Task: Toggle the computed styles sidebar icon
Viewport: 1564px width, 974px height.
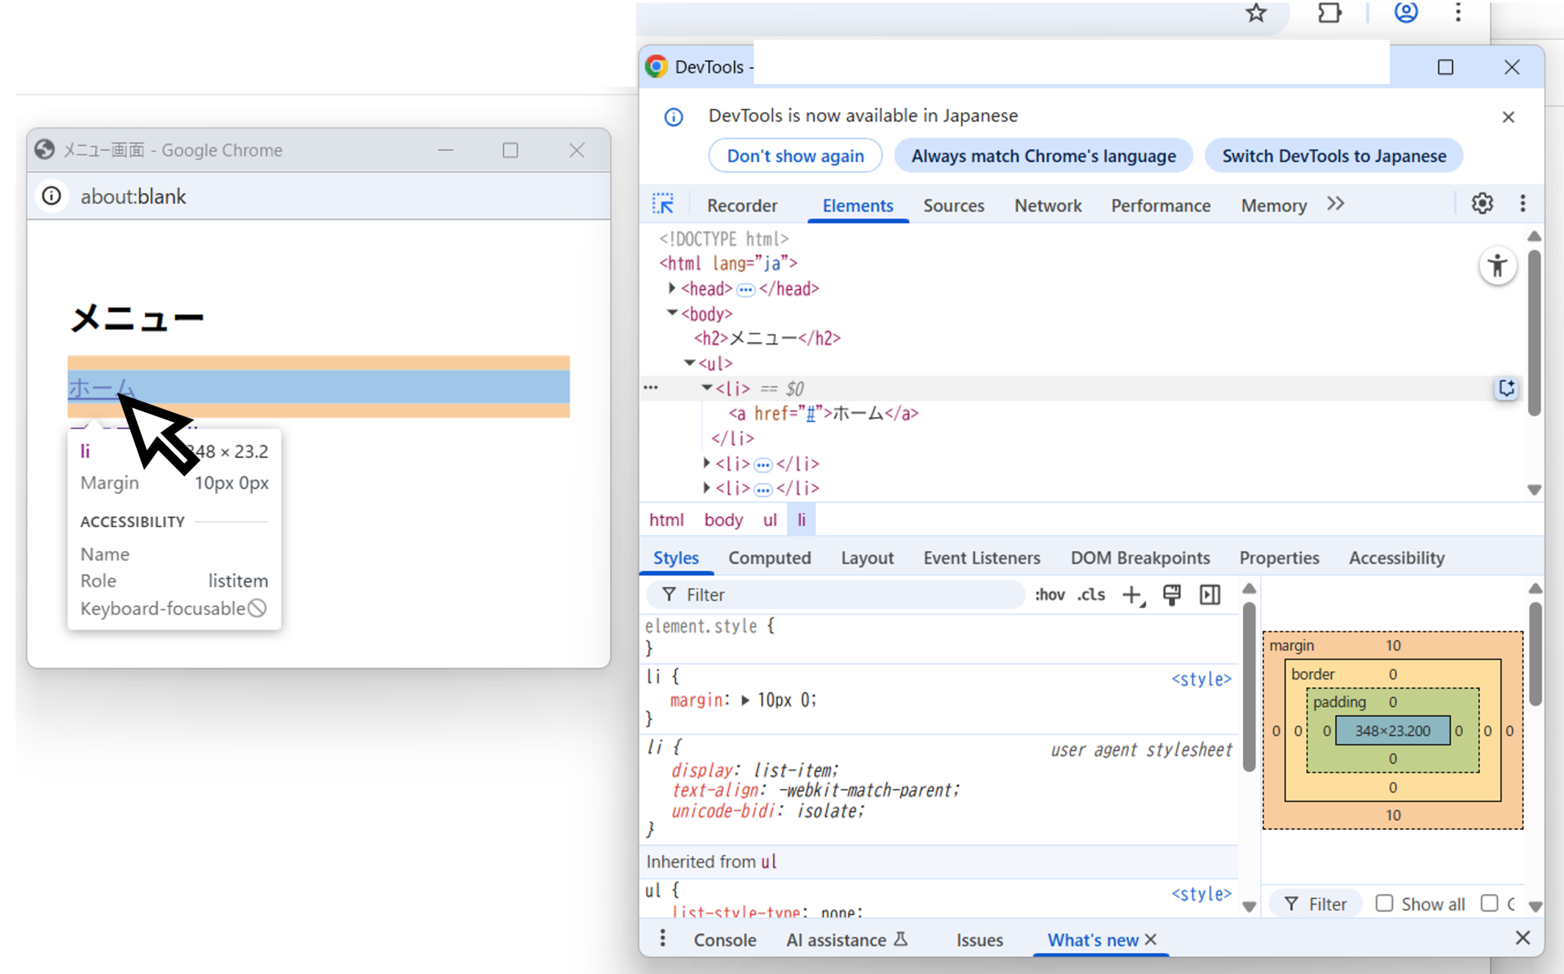Action: pyautogui.click(x=1210, y=595)
